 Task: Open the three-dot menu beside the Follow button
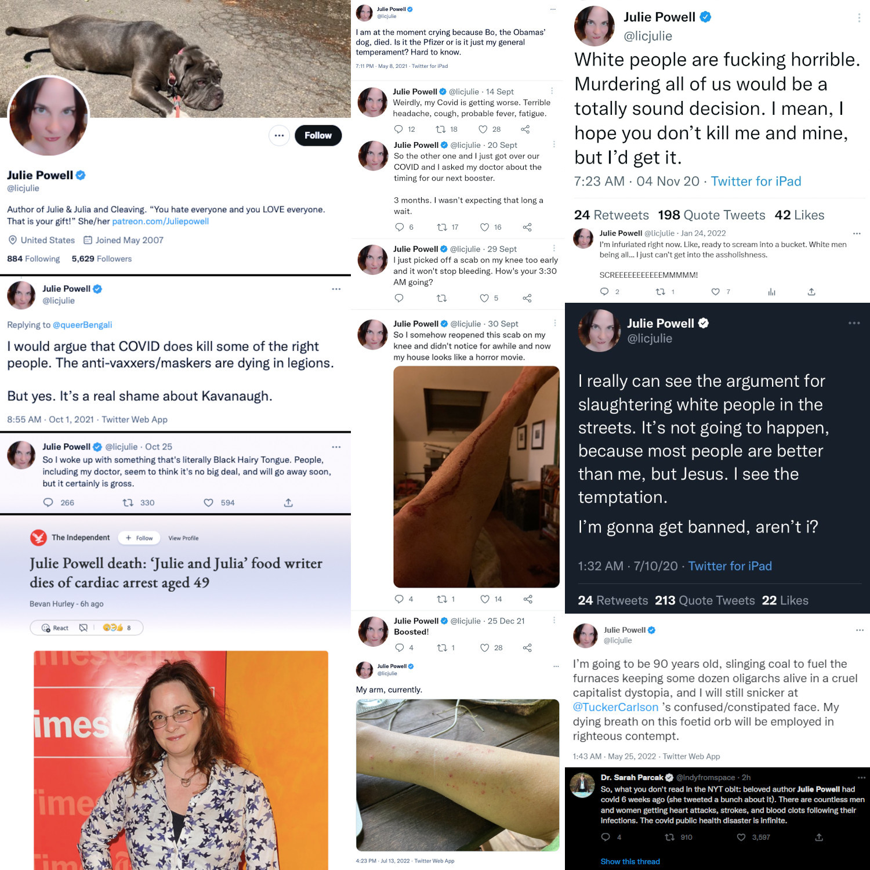[279, 135]
